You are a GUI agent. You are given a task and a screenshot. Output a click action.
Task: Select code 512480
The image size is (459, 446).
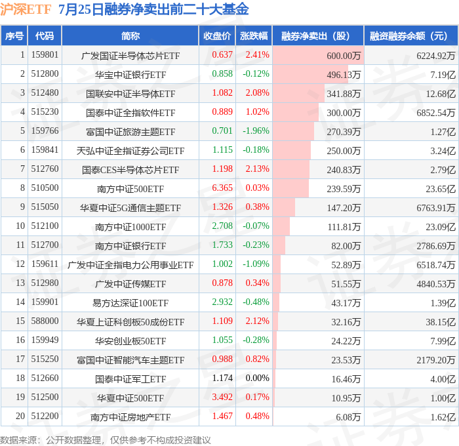pos(45,93)
